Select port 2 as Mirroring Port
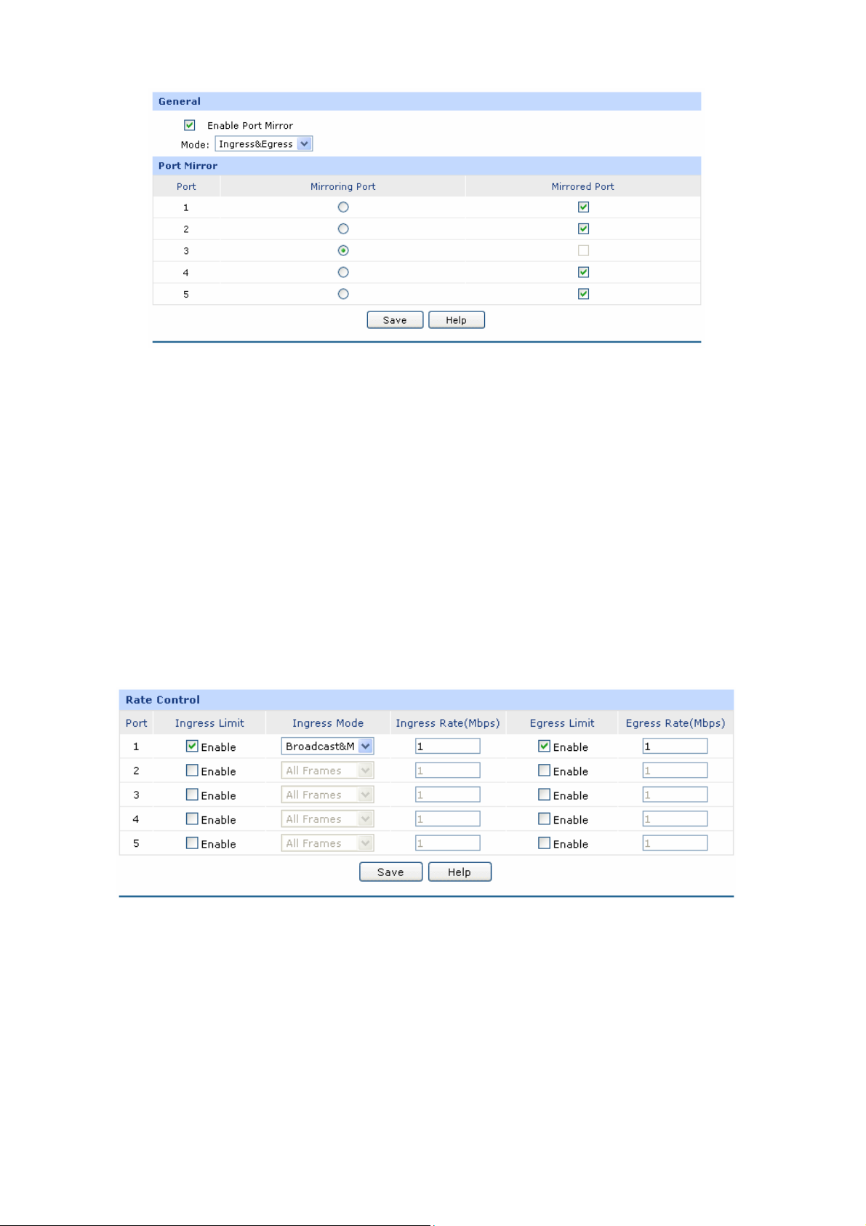866x1226 pixels. tap(343, 229)
